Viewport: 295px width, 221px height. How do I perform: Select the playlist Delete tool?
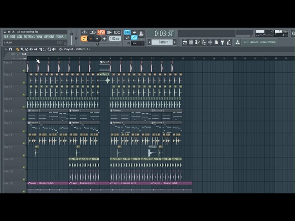pyautogui.click(x=27, y=49)
